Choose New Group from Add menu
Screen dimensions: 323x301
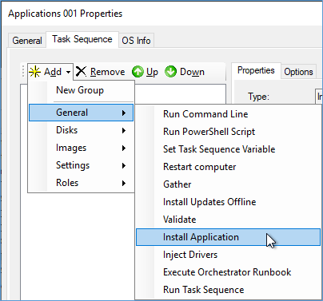coord(81,90)
